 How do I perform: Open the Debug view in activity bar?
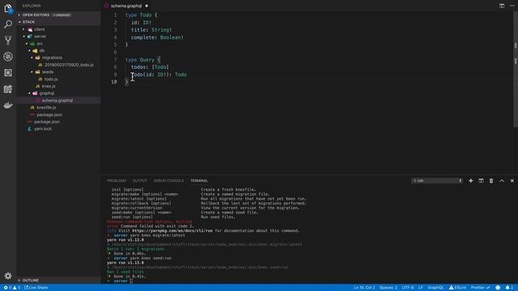8,57
